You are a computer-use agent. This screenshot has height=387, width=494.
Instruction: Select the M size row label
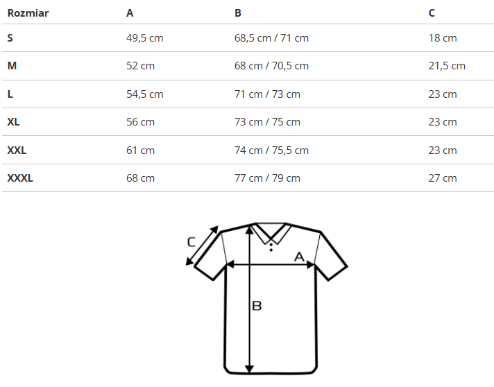pos(12,66)
